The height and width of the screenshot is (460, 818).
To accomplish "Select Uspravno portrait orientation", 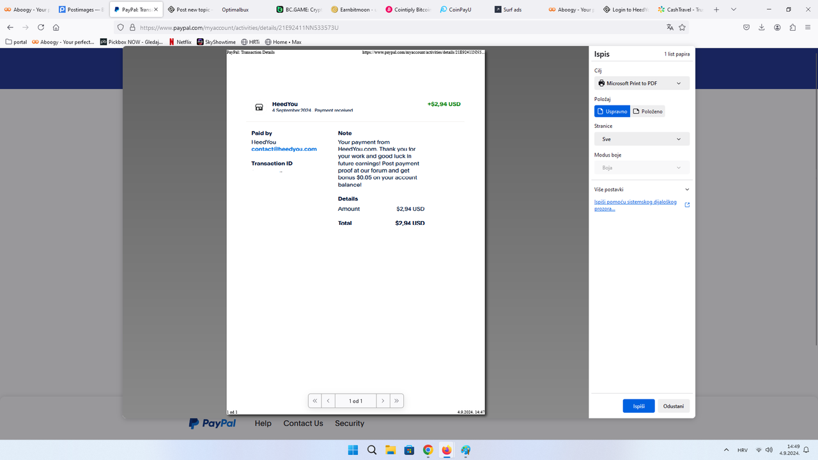I will coord(612,111).
